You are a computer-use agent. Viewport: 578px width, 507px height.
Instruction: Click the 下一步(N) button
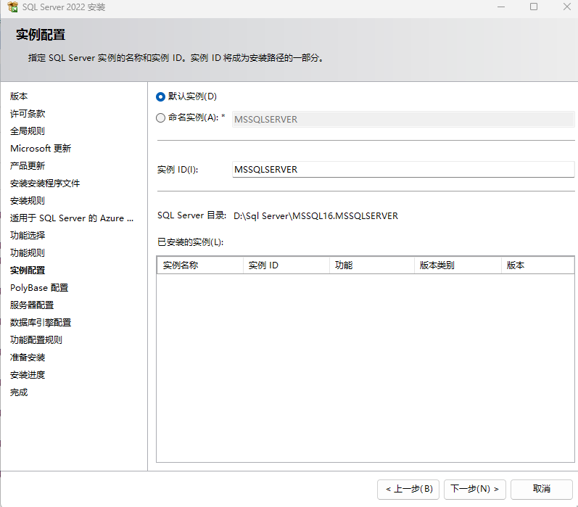point(474,490)
